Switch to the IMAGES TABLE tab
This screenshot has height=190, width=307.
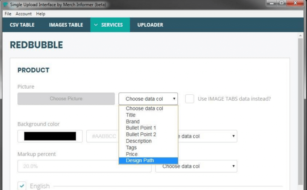click(66, 25)
